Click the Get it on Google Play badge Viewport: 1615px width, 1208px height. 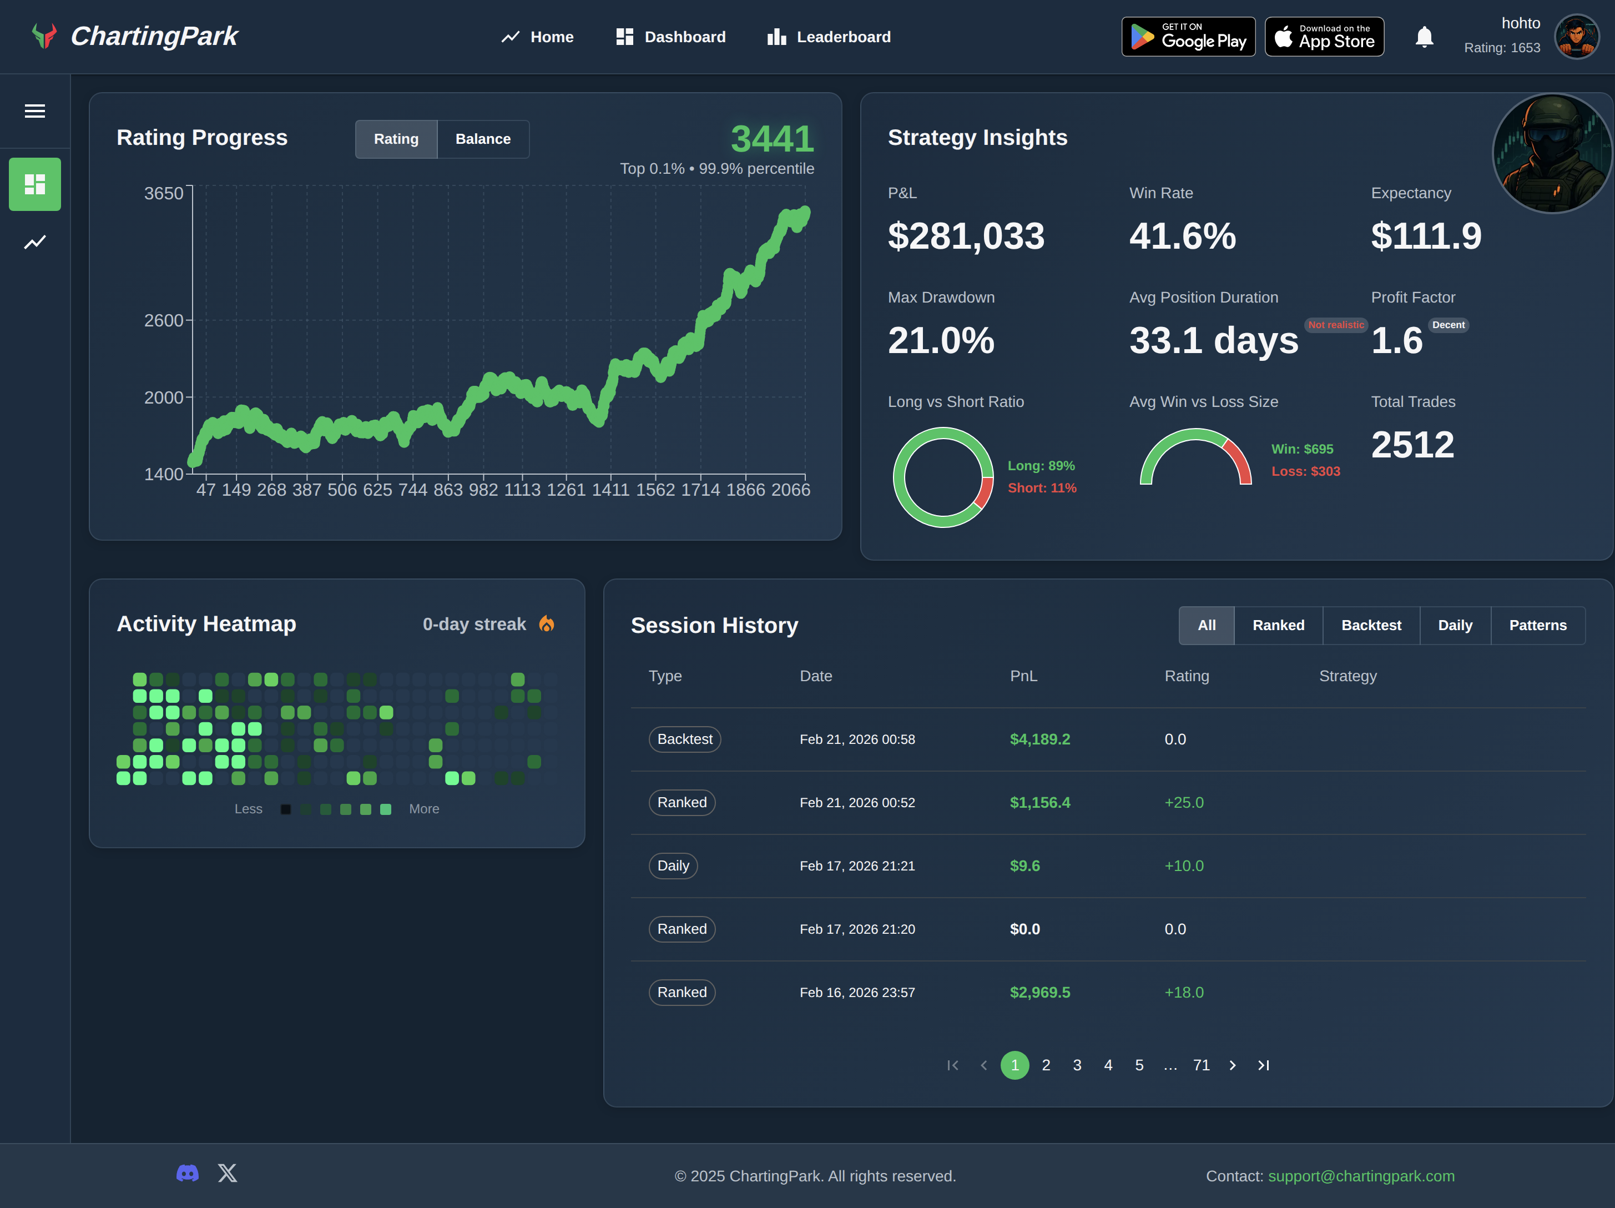1188,36
